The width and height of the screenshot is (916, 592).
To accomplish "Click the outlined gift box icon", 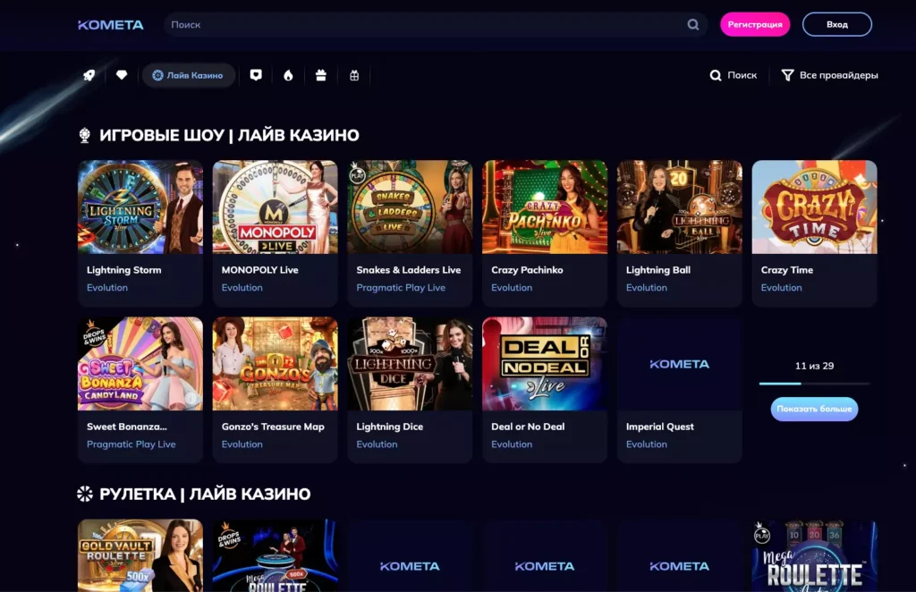I will click(x=354, y=76).
